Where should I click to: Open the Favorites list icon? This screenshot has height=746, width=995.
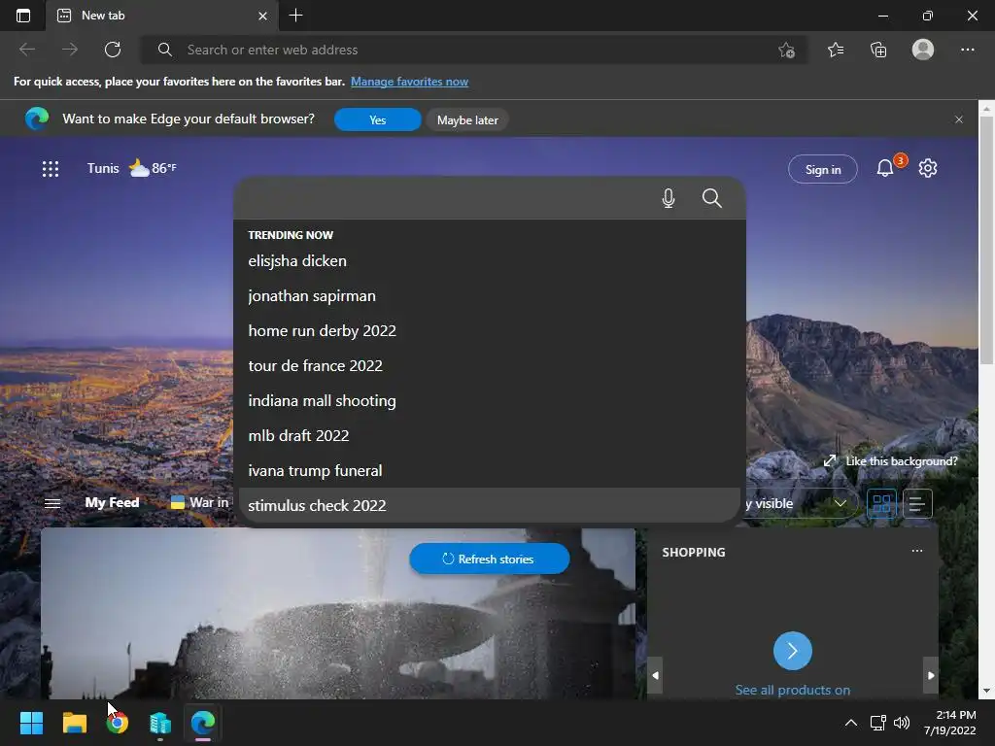pos(836,50)
